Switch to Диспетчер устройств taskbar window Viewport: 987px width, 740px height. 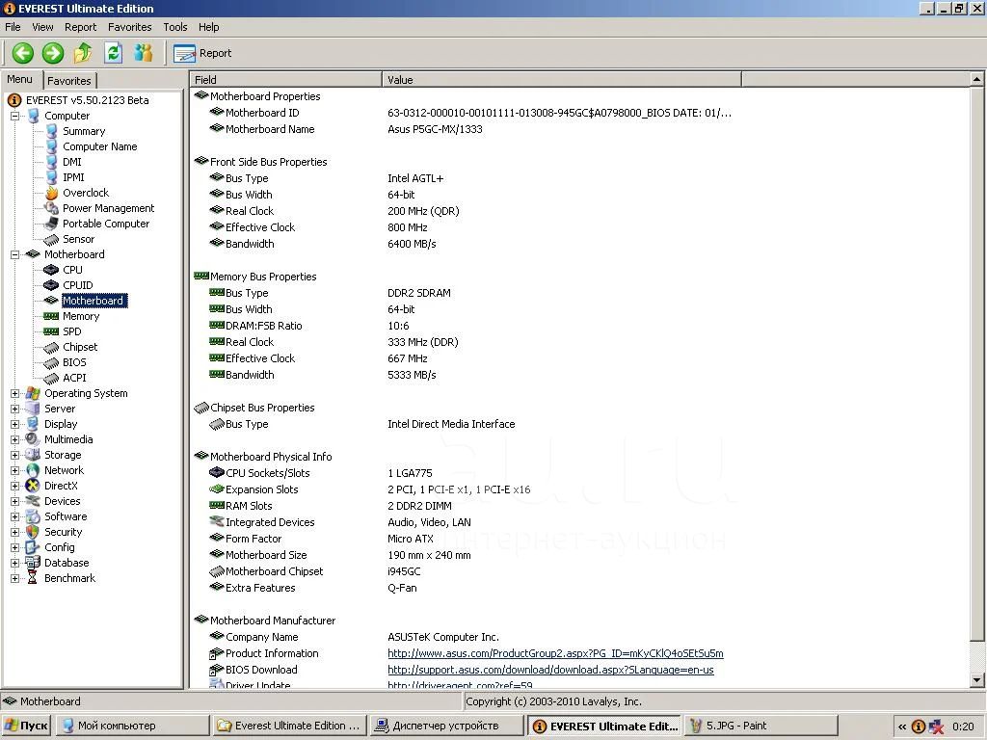coord(446,726)
